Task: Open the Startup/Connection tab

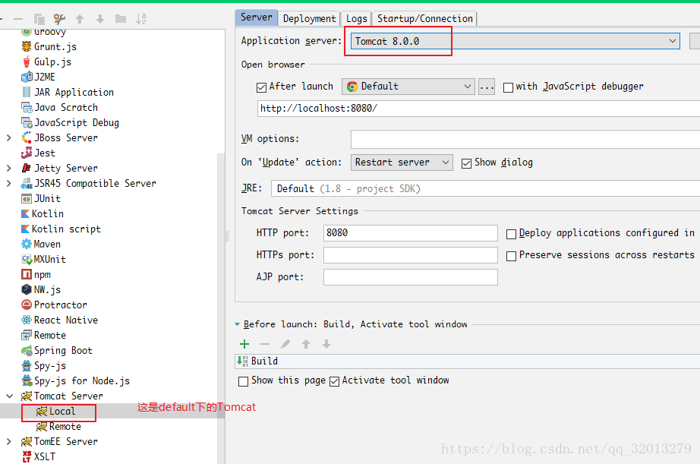Action: (424, 19)
